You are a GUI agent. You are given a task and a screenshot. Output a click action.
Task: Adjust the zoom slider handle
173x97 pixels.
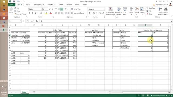tap(159, 95)
